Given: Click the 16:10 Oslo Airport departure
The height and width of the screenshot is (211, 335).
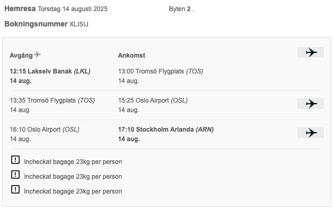Looking at the screenshot, I should click(45, 130).
